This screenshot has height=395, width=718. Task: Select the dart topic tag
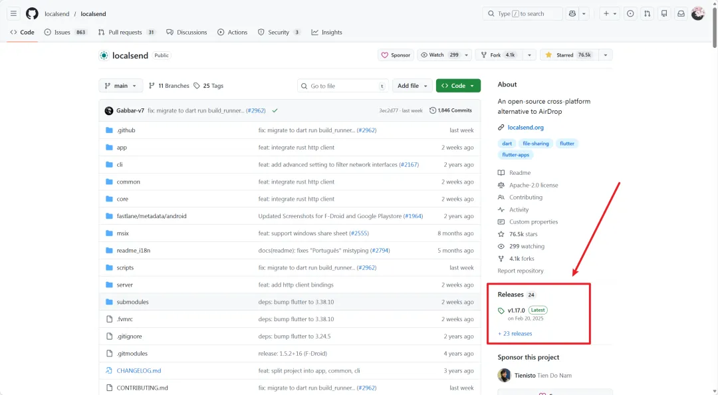pyautogui.click(x=507, y=144)
